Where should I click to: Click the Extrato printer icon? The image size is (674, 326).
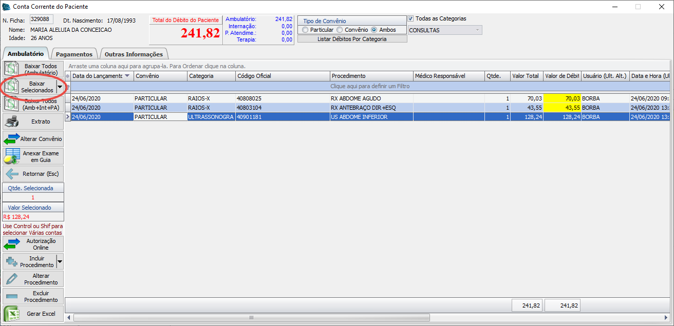[12, 121]
